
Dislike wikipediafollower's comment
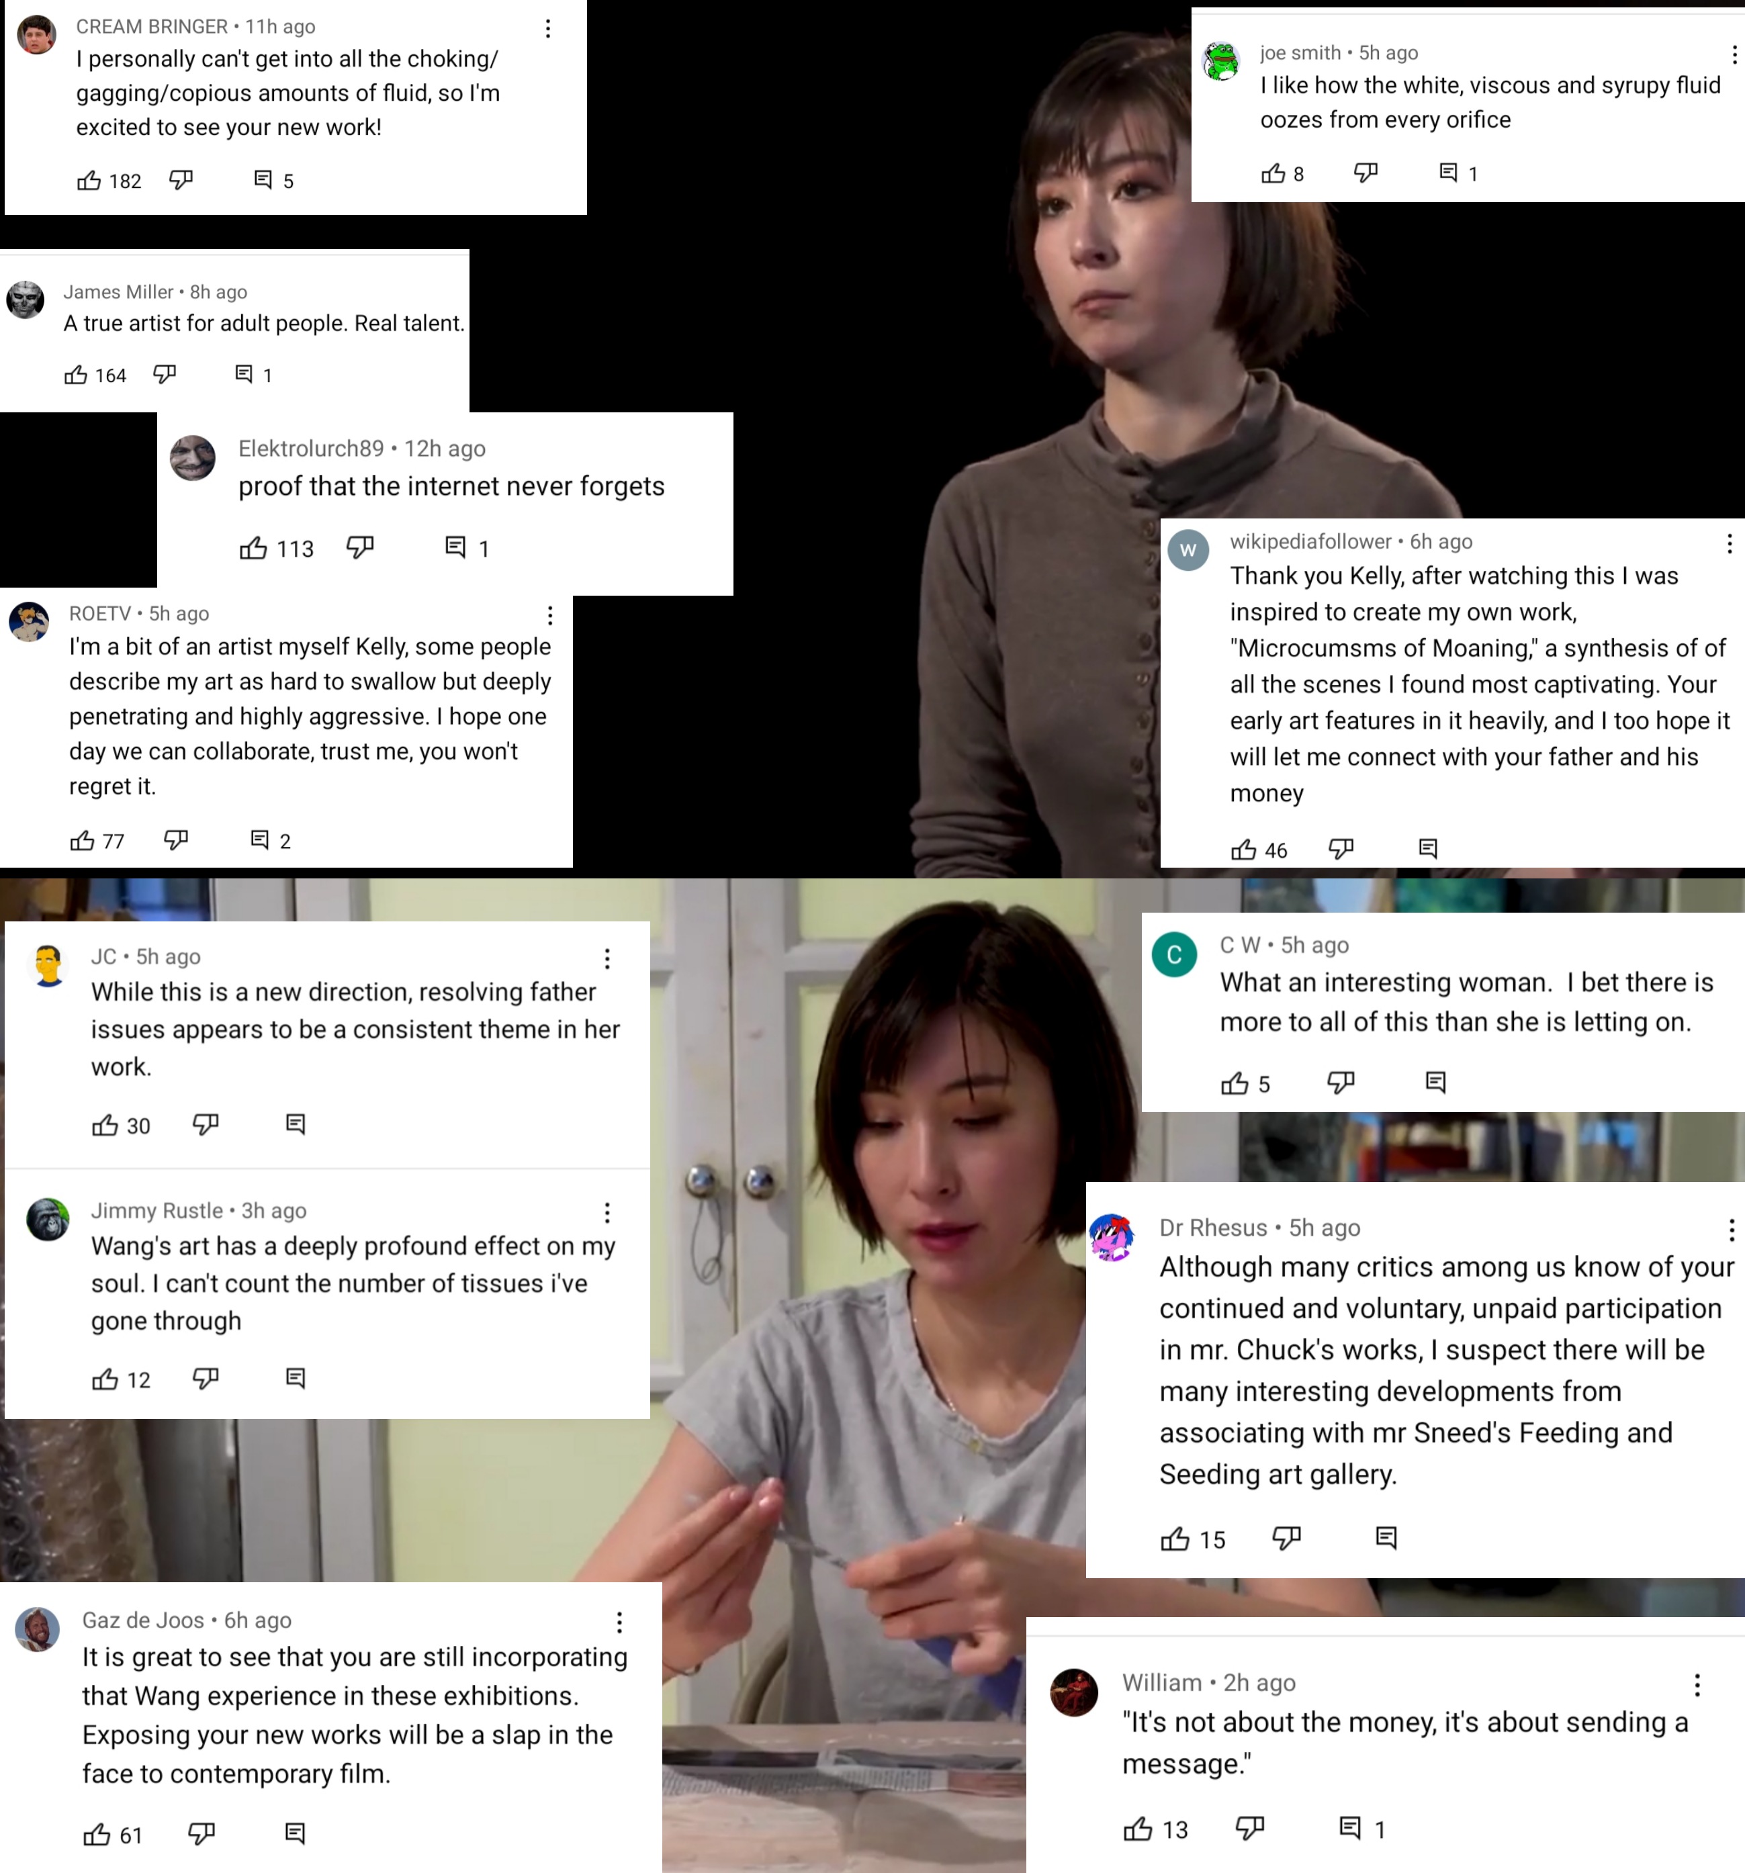(1341, 849)
